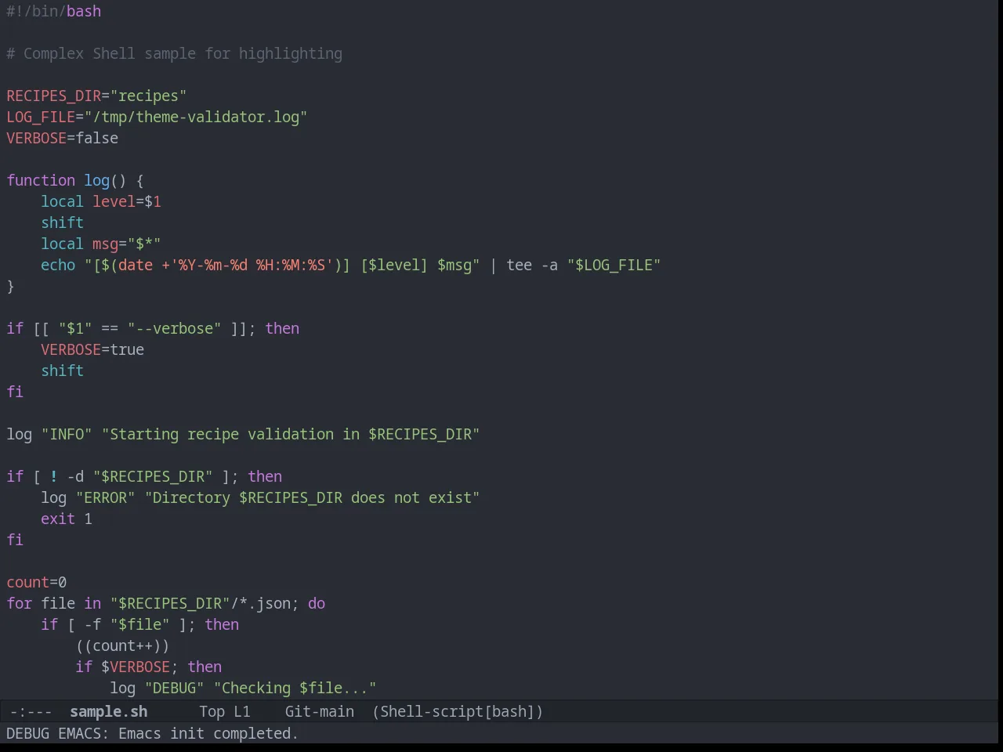Click 'local level=$1' line
The width and height of the screenshot is (1003, 752).
pyautogui.click(x=101, y=201)
